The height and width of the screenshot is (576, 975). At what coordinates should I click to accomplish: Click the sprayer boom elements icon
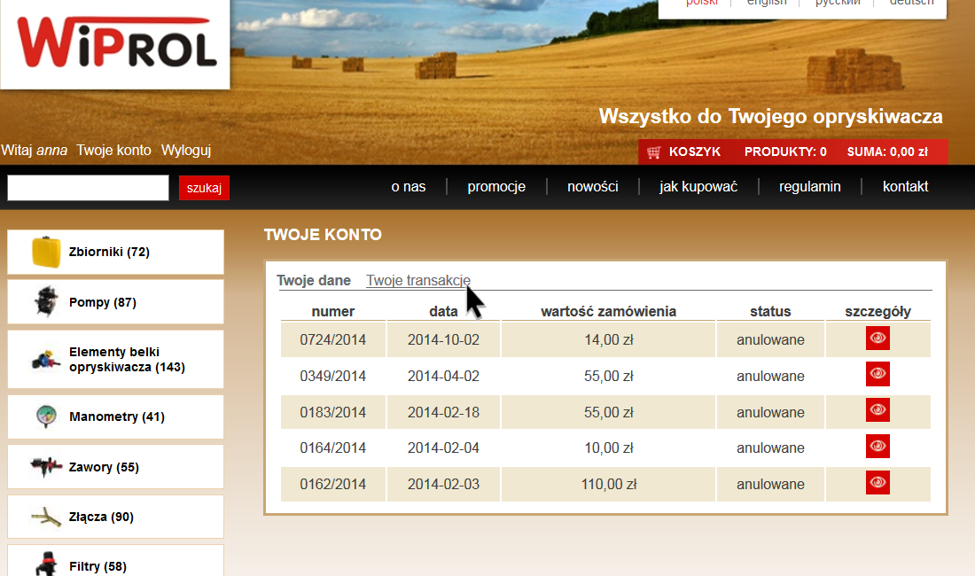tap(45, 360)
